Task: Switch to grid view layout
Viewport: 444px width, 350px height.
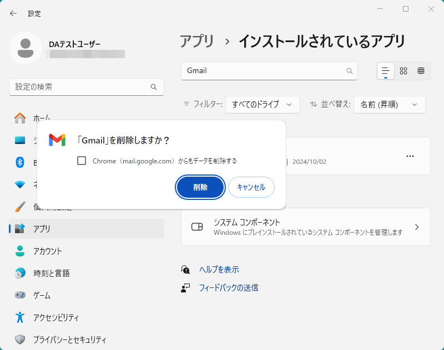Action: click(421, 71)
